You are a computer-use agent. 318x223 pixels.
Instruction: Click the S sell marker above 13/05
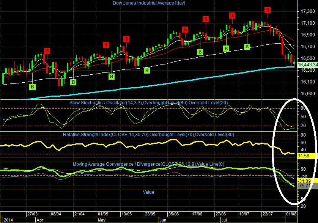click(x=126, y=39)
